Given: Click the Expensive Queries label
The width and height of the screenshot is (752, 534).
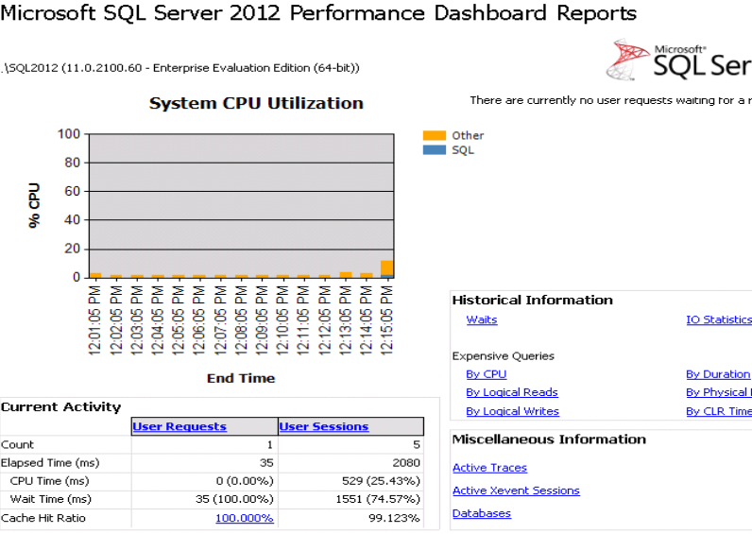Looking at the screenshot, I should click(504, 356).
